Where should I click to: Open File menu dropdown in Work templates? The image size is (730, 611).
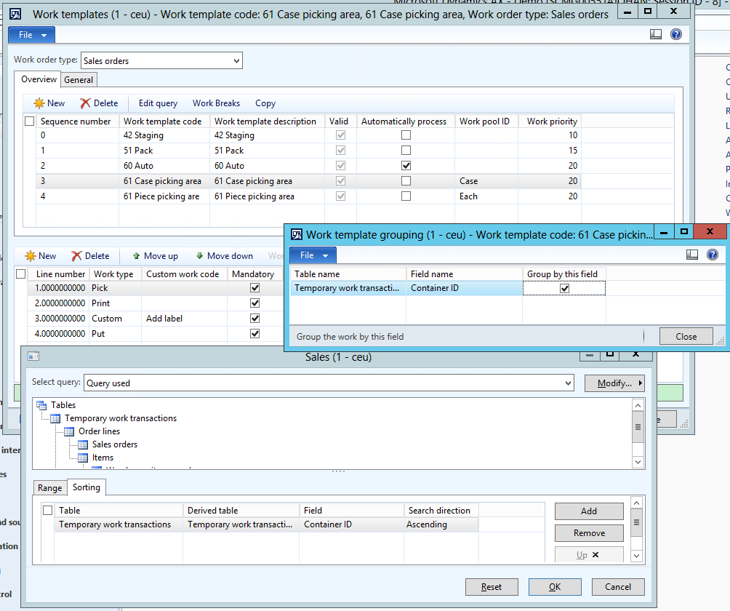pos(31,35)
